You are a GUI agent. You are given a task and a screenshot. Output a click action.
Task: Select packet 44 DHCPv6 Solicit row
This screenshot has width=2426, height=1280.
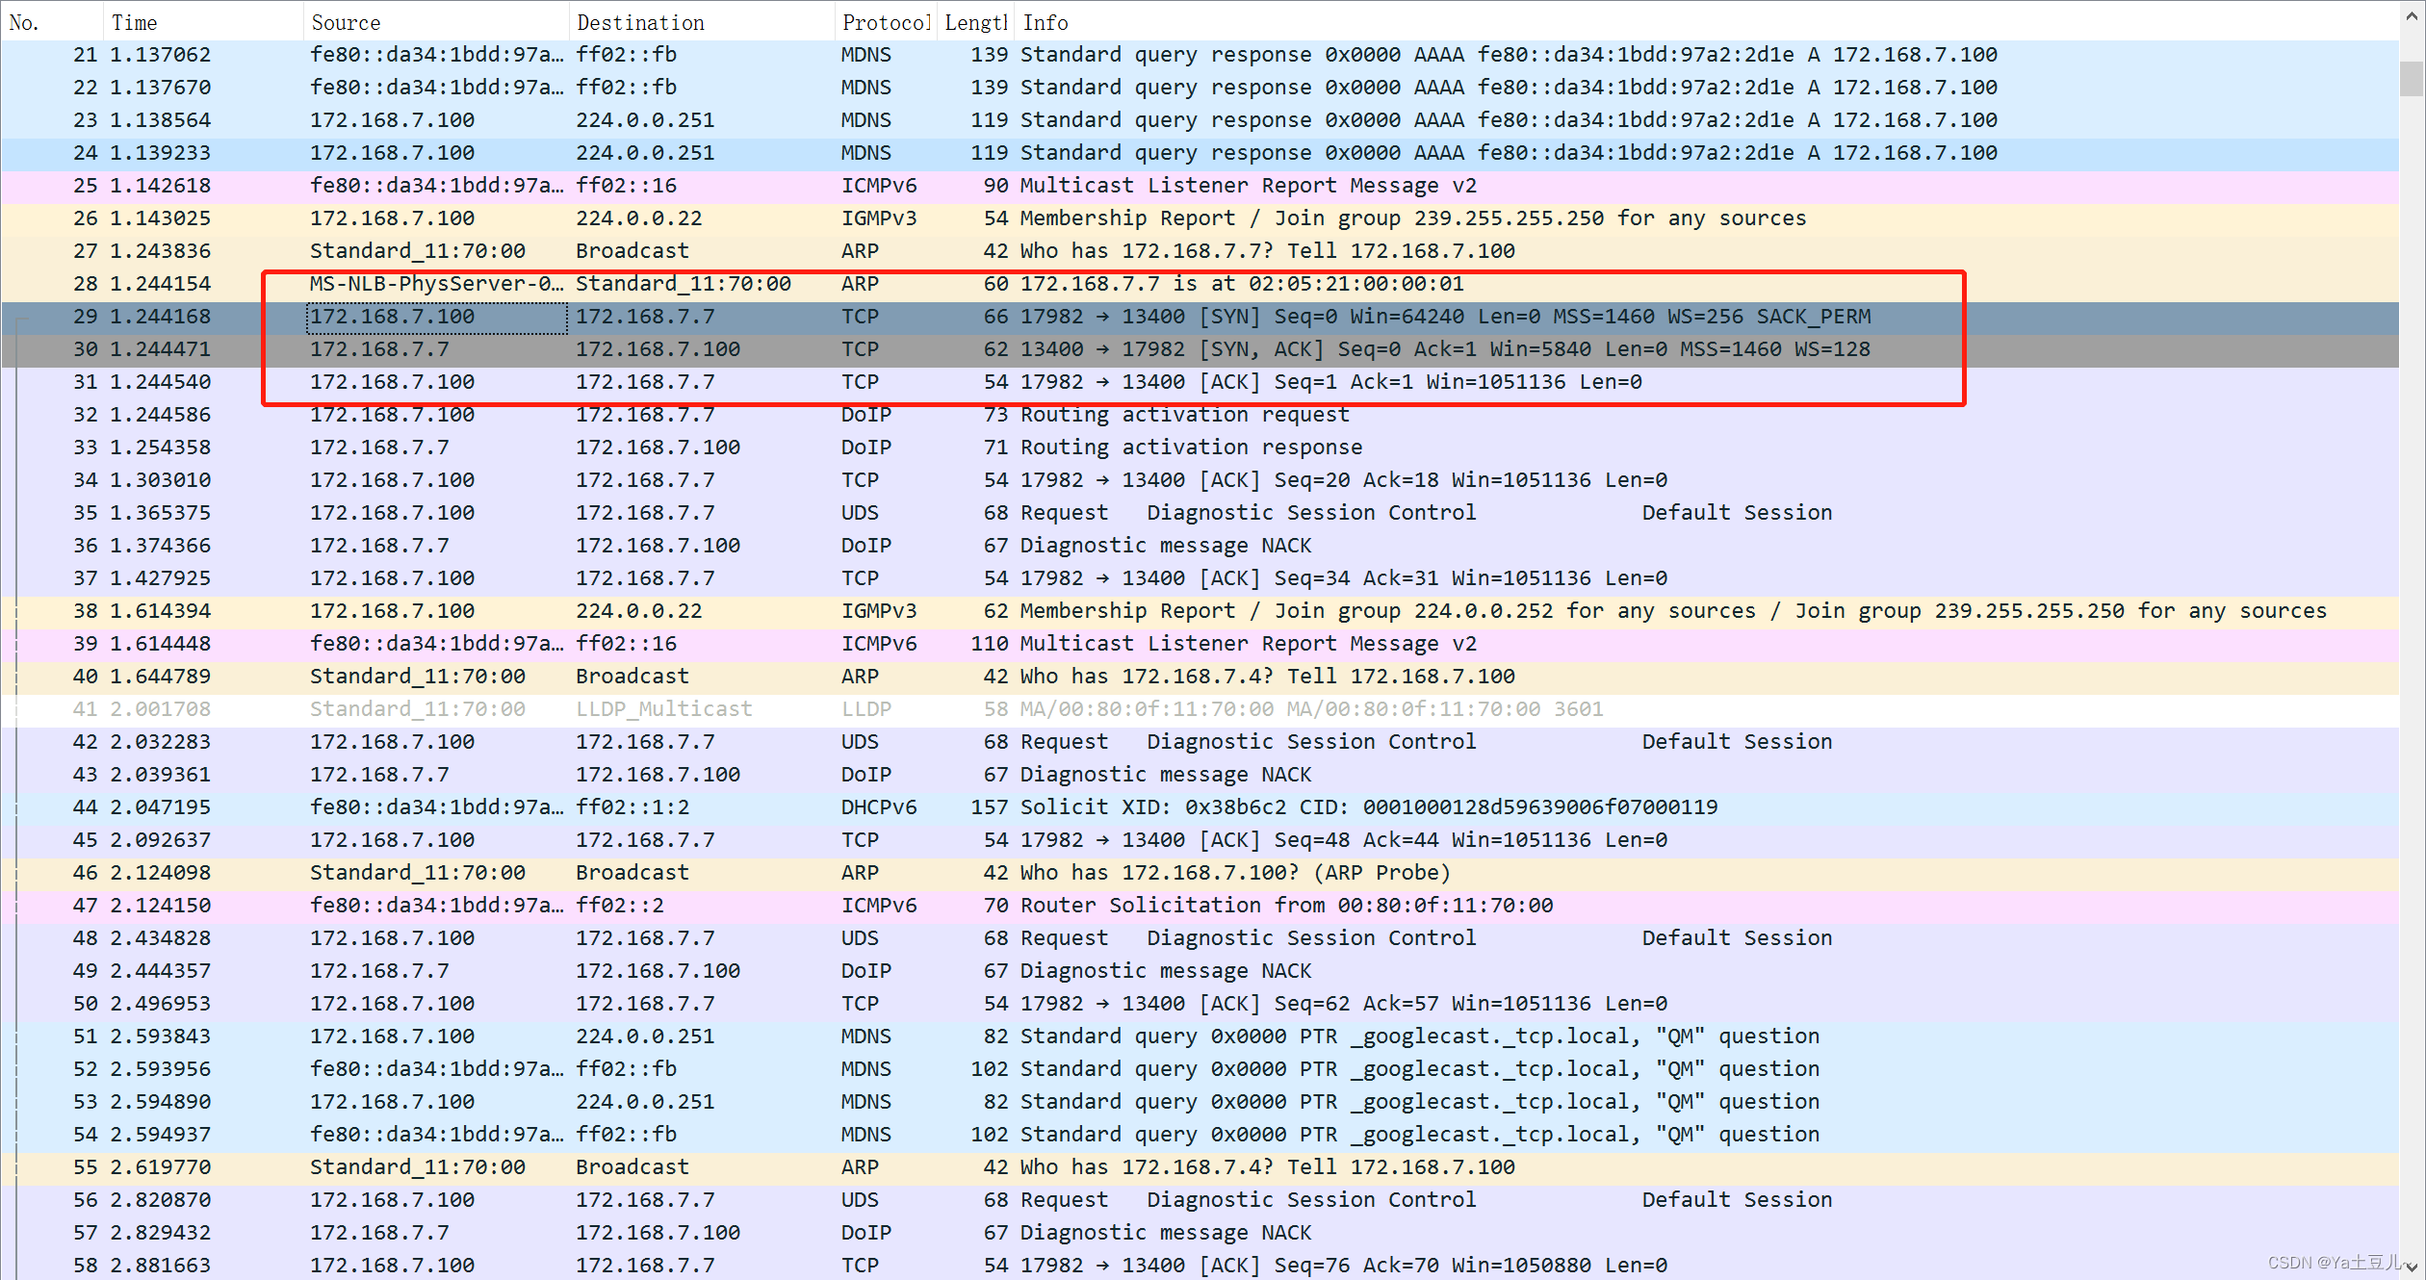tap(1155, 807)
